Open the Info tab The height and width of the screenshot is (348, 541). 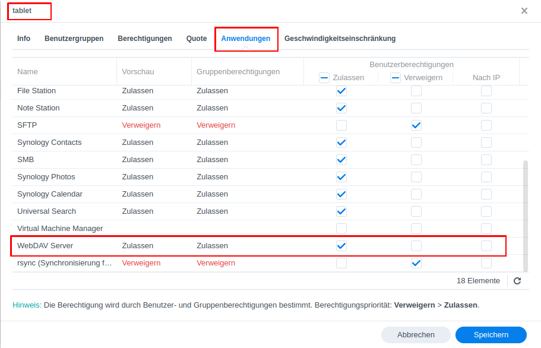(24, 39)
